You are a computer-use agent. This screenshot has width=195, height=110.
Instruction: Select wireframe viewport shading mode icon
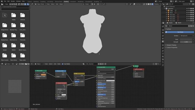click(x=147, y=4)
